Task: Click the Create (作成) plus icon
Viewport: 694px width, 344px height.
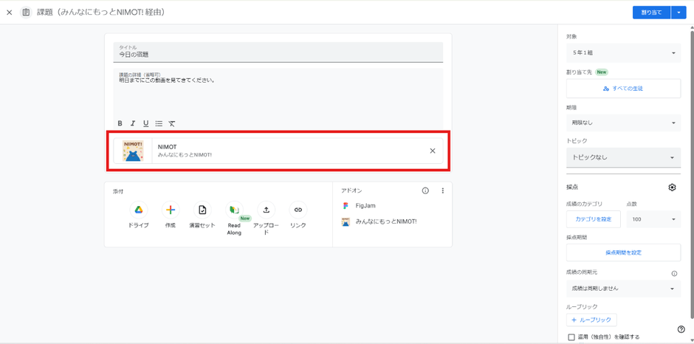Action: click(171, 210)
